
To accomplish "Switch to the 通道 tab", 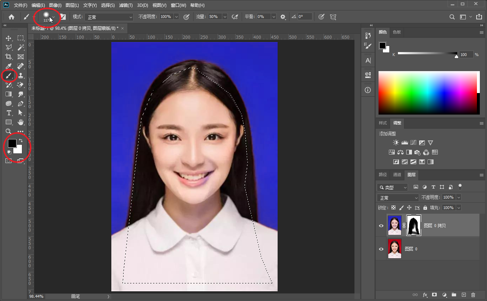I will (397, 175).
